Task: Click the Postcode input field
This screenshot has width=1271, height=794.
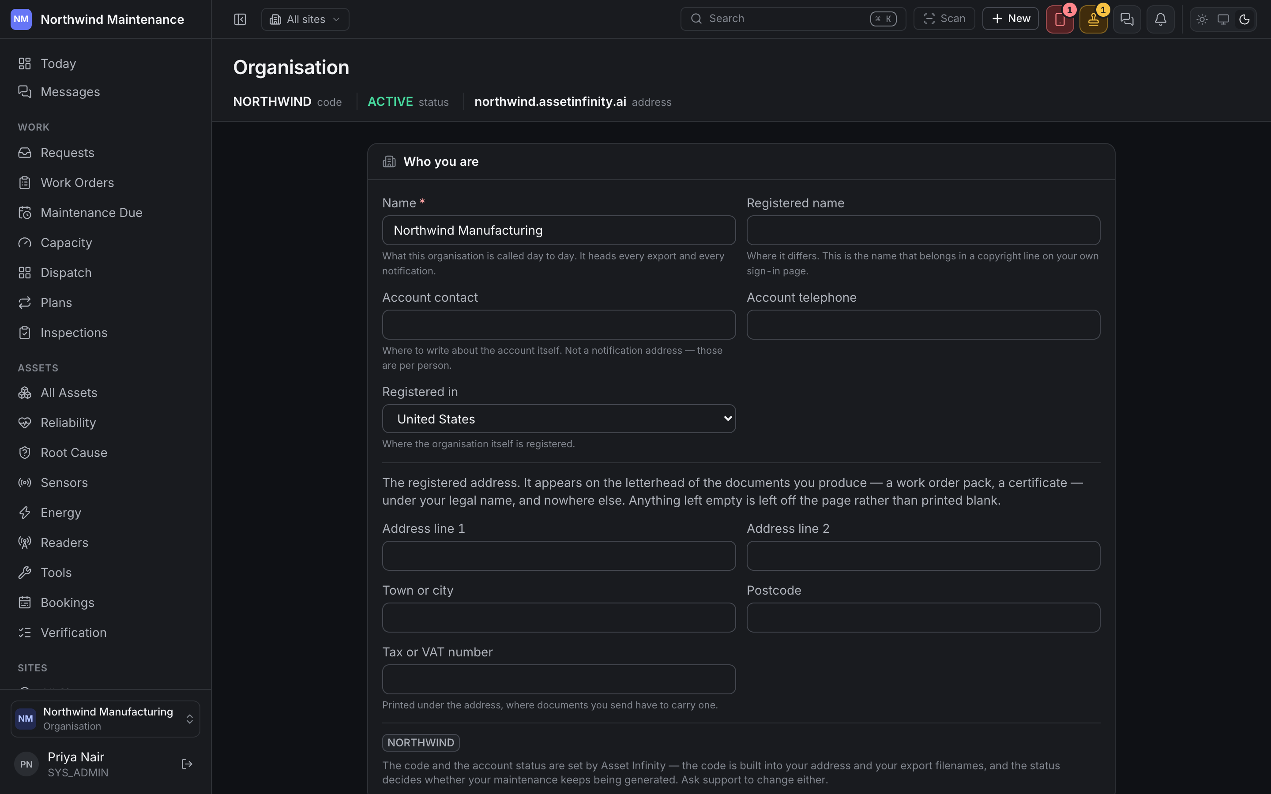Action: (x=923, y=618)
